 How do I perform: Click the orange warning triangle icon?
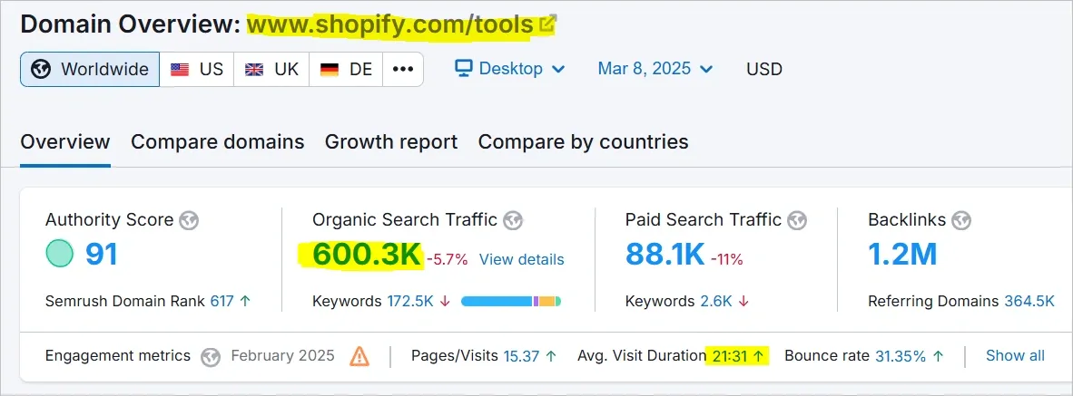[x=359, y=356]
